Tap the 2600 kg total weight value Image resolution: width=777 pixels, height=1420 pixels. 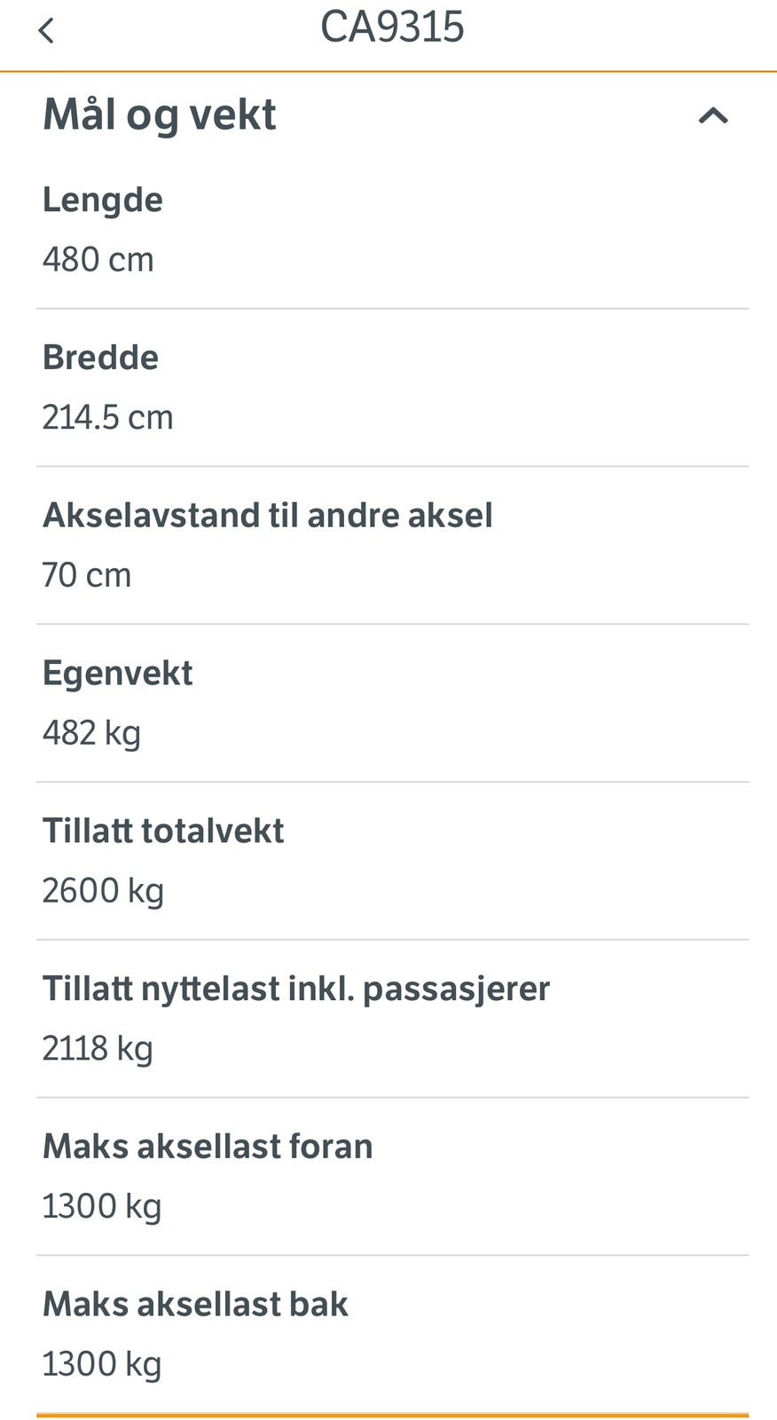click(x=104, y=891)
